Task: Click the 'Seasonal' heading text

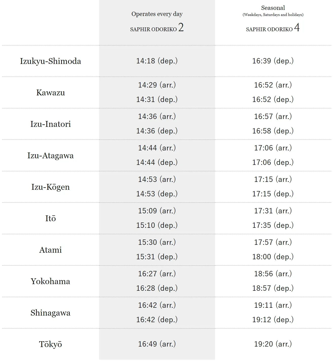Action: pos(273,8)
